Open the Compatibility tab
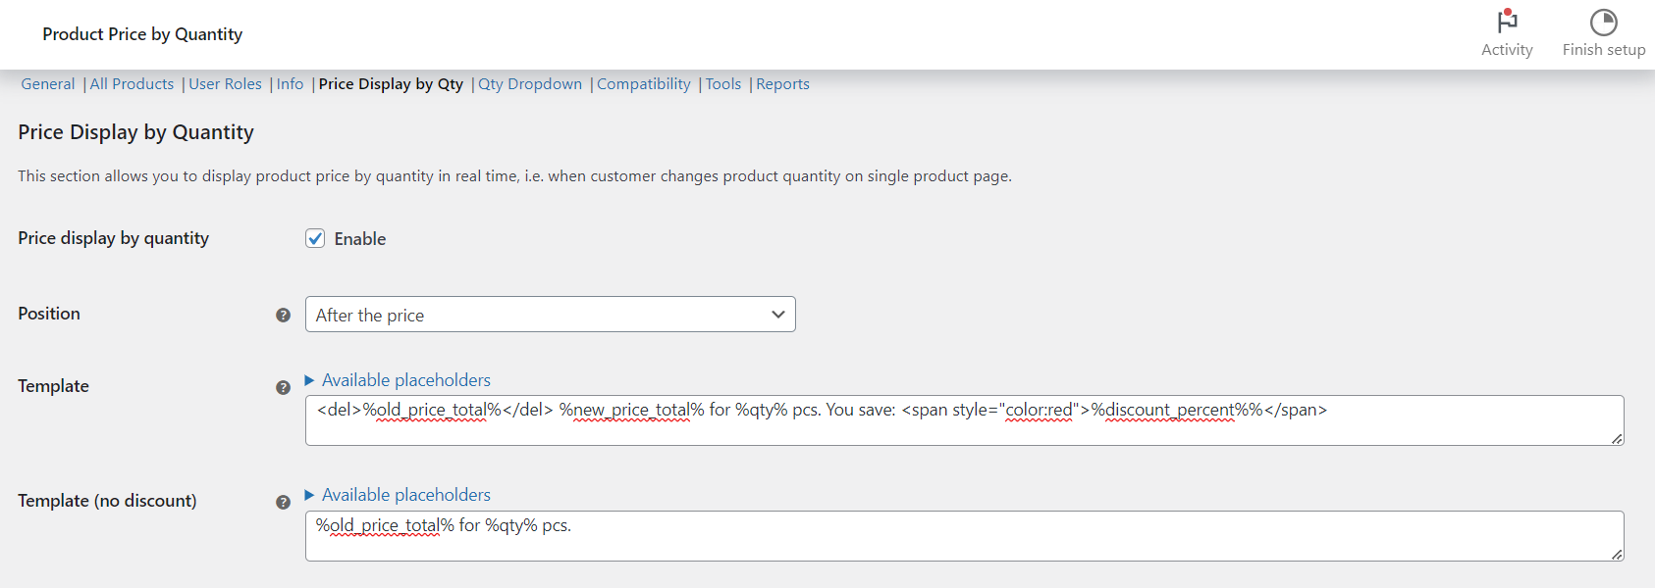1655x588 pixels. [x=644, y=84]
